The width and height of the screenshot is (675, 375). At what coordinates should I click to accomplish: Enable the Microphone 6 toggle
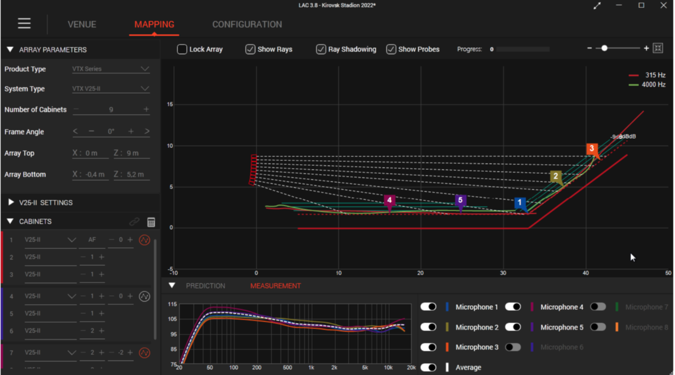point(513,347)
